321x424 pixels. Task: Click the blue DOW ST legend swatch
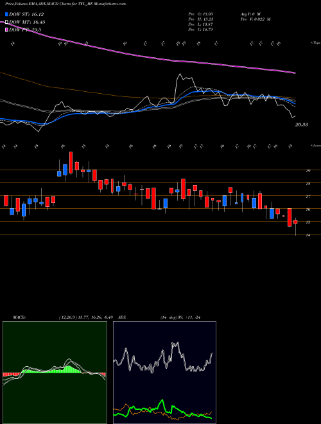click(7, 14)
